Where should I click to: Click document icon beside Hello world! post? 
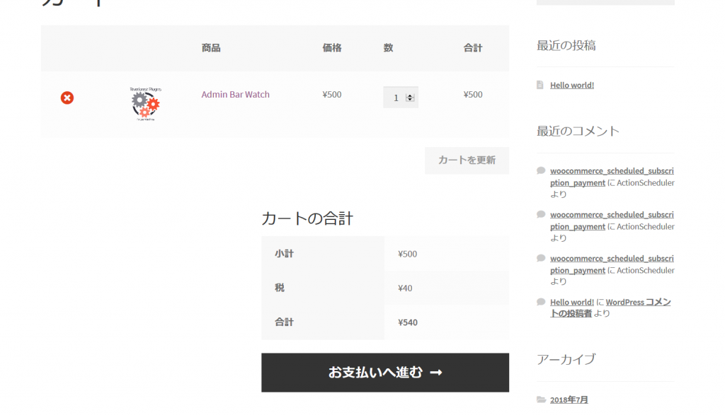540,85
